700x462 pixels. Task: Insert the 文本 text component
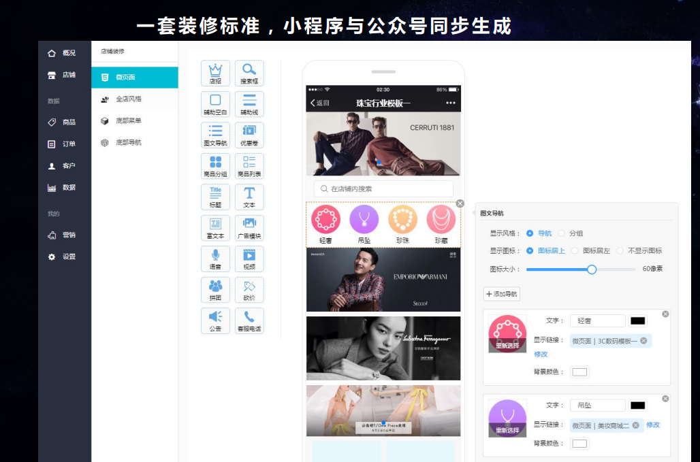(x=249, y=197)
